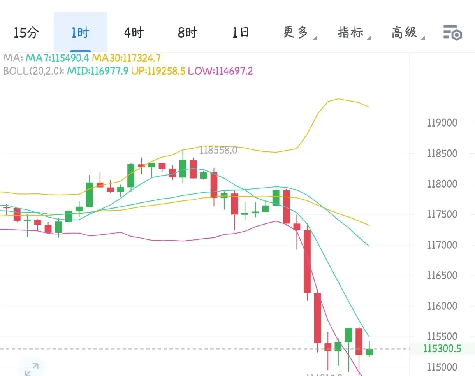Click the UP:119258.5 value

158,71
